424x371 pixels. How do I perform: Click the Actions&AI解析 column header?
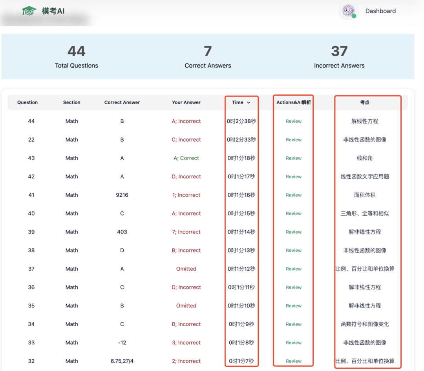pos(294,102)
